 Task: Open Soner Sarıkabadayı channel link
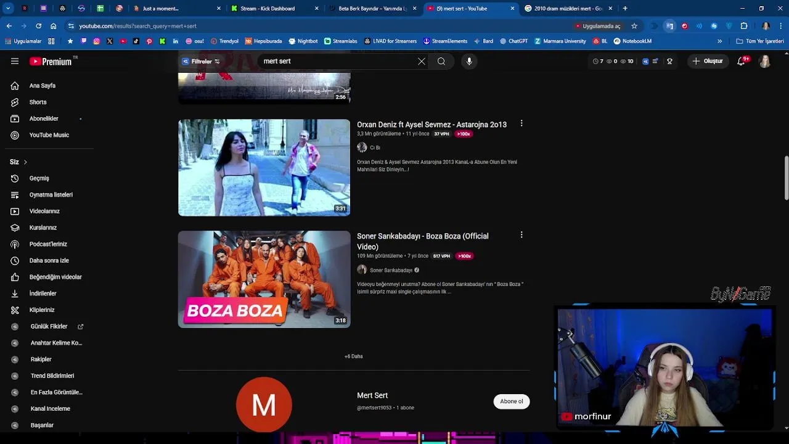click(391, 270)
